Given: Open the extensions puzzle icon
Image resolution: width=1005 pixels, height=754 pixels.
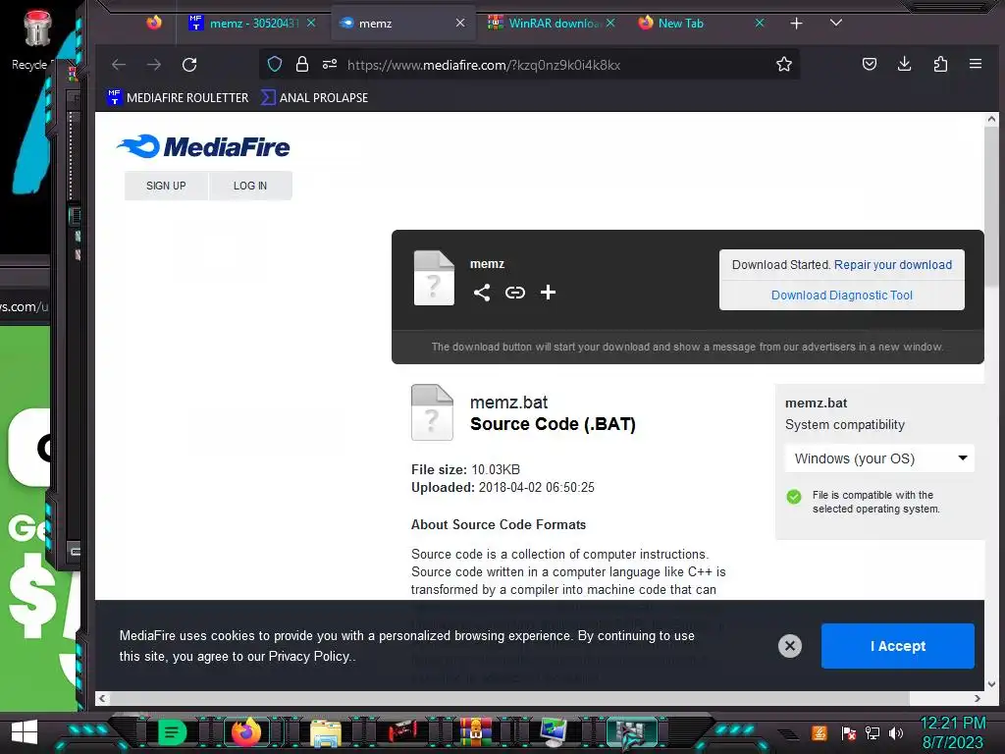Looking at the screenshot, I should tap(940, 64).
